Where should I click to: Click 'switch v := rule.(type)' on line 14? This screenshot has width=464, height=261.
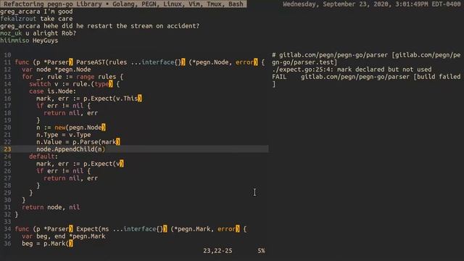(71, 84)
